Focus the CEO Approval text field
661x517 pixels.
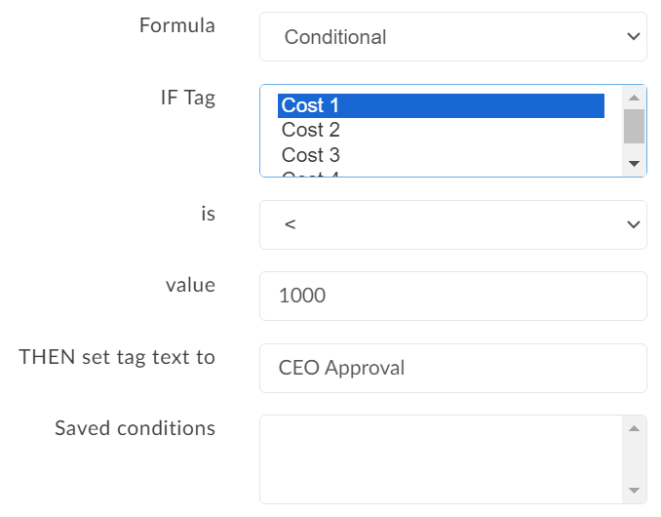452,368
